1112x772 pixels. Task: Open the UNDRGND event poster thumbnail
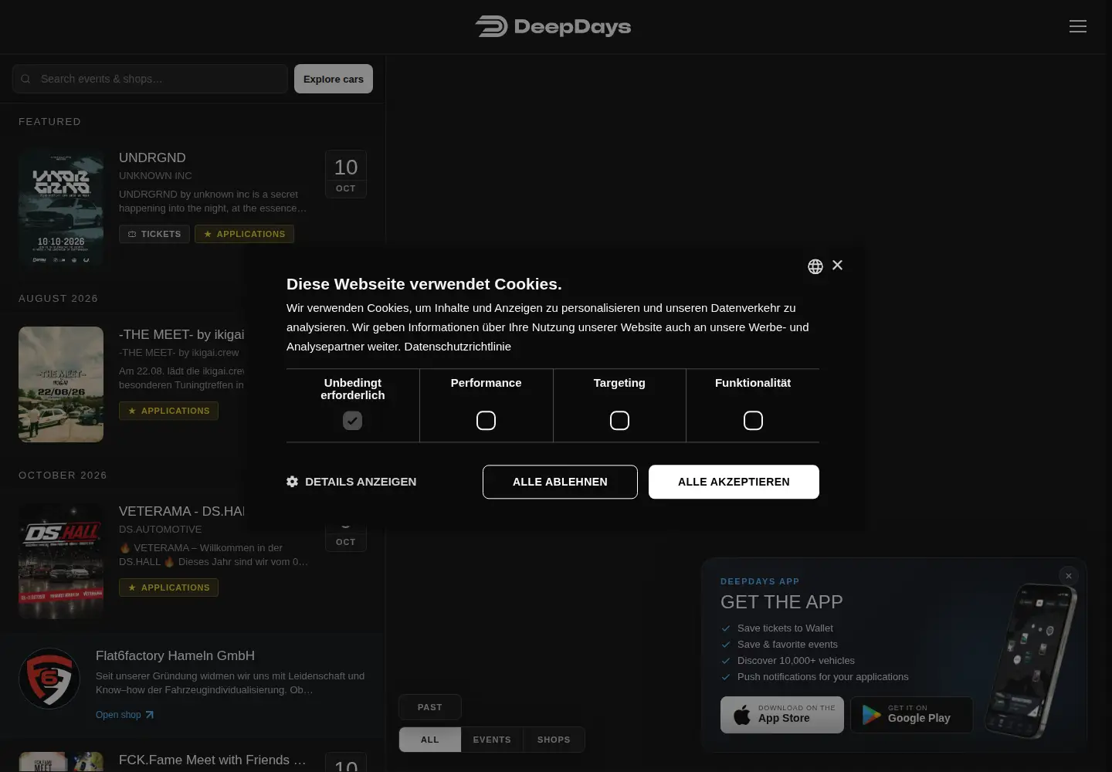[x=61, y=208]
